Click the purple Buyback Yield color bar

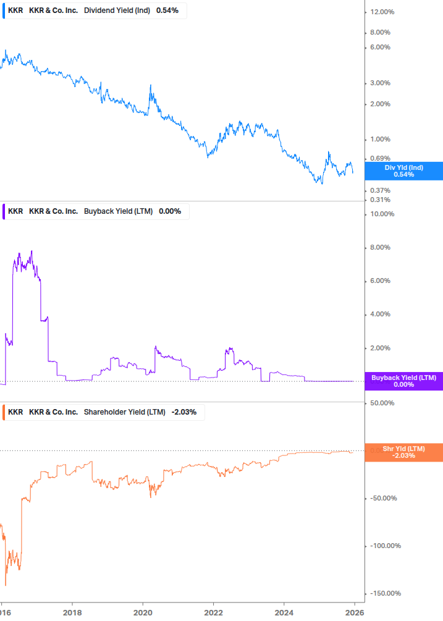point(4,211)
